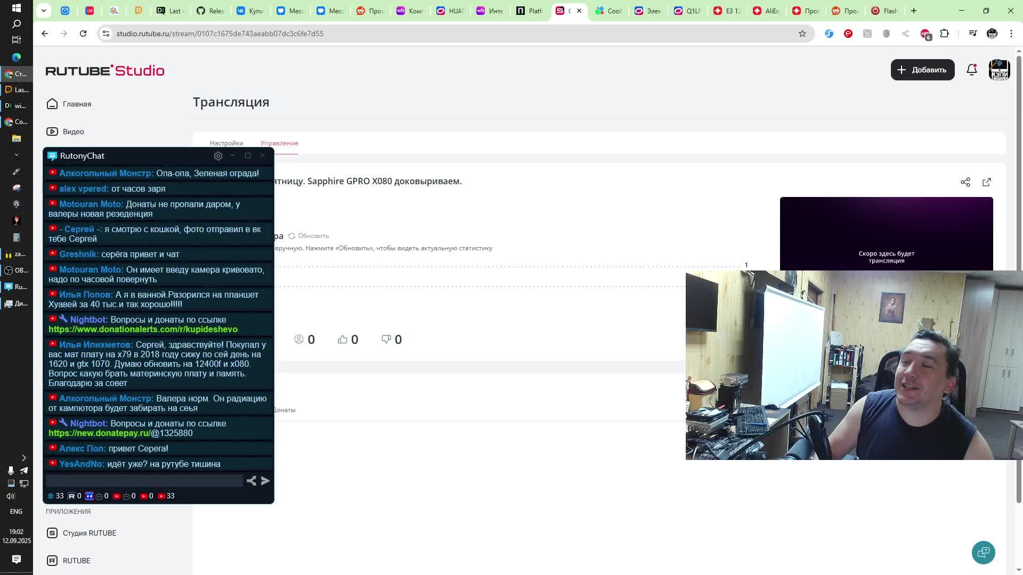The height and width of the screenshot is (575, 1023).
Task: Open RutonyChat settings gear
Action: coord(218,156)
